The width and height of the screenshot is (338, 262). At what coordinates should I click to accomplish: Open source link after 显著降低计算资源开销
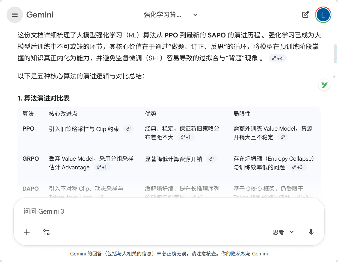pos(211,159)
